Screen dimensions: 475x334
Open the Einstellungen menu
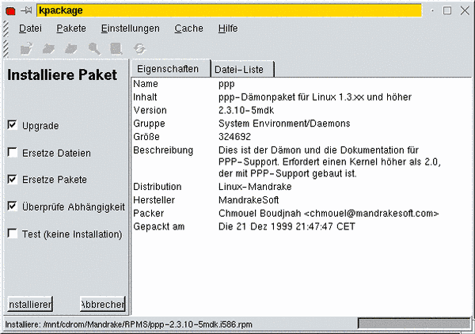130,28
